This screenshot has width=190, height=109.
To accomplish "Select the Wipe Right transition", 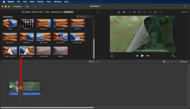I will pyautogui.click(x=61, y=23).
